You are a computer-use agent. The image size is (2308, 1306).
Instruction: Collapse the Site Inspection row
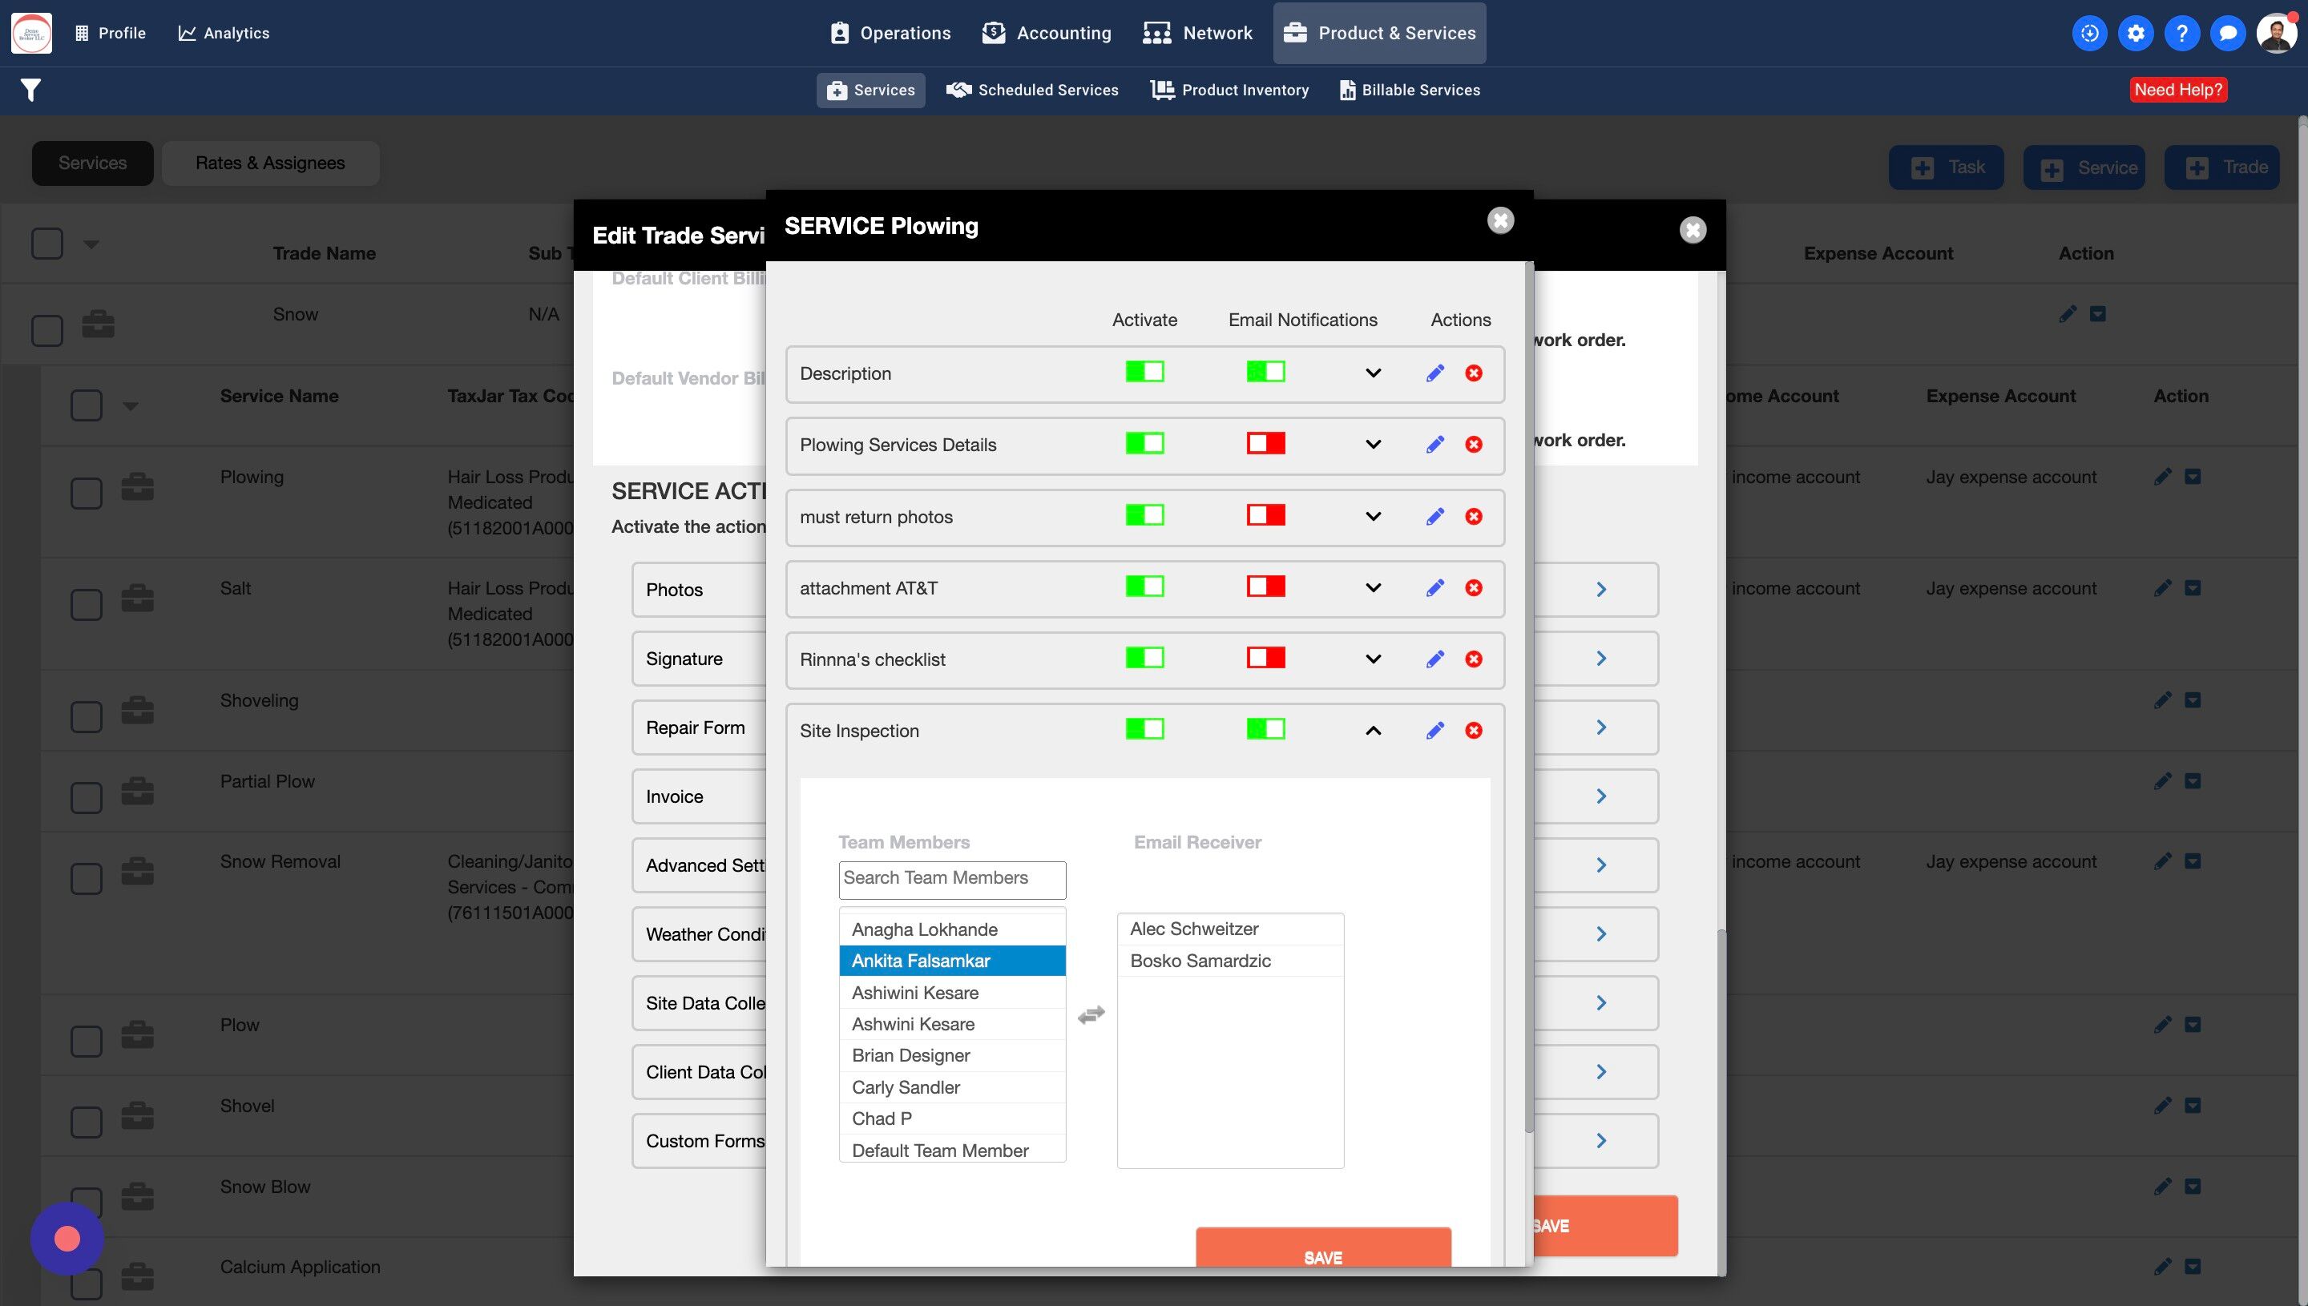click(x=1373, y=731)
